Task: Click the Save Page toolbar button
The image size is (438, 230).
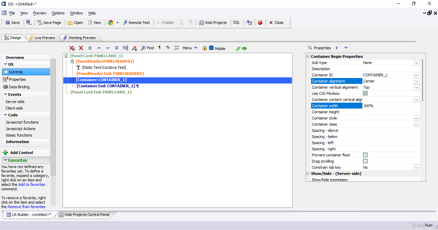Action: point(49,23)
